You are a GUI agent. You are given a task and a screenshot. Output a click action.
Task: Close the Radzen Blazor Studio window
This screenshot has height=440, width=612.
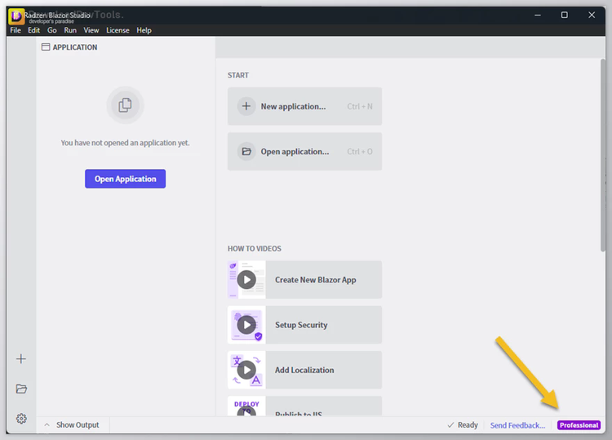592,15
